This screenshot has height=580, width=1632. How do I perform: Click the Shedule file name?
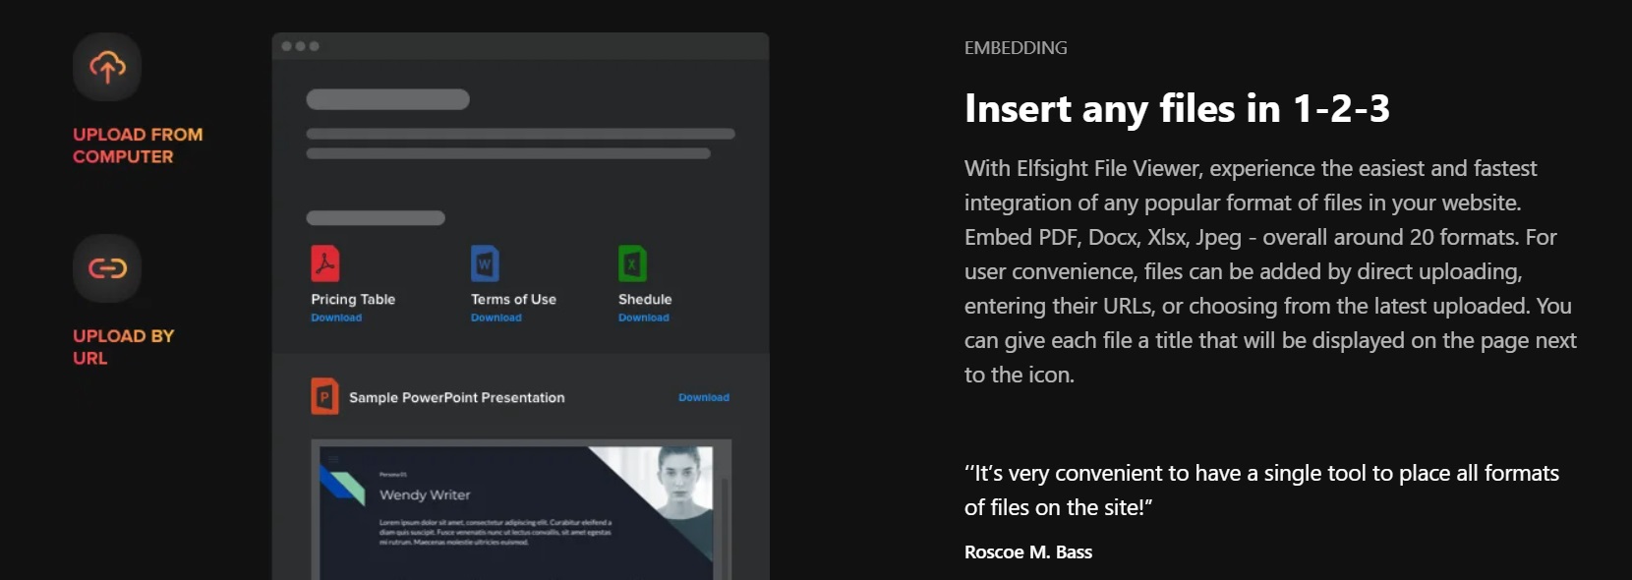pyautogui.click(x=645, y=299)
